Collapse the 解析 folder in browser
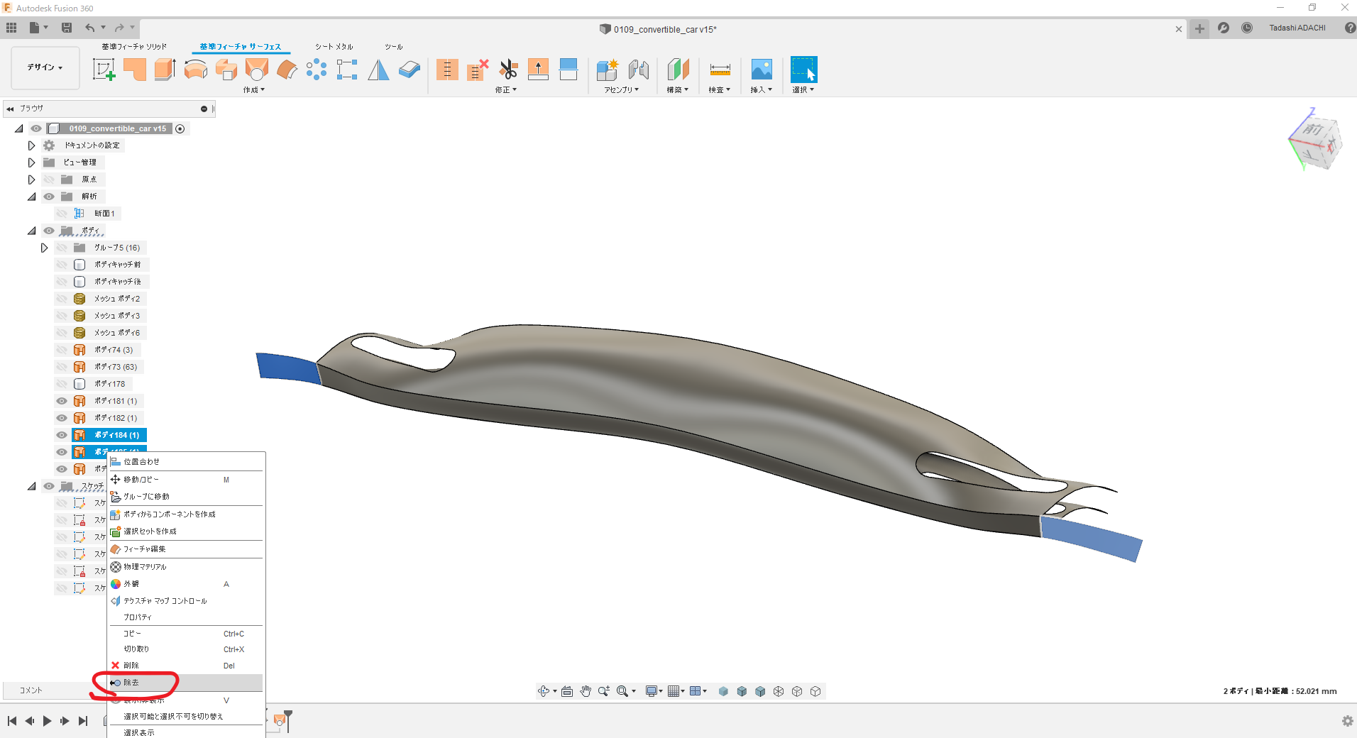 31,197
